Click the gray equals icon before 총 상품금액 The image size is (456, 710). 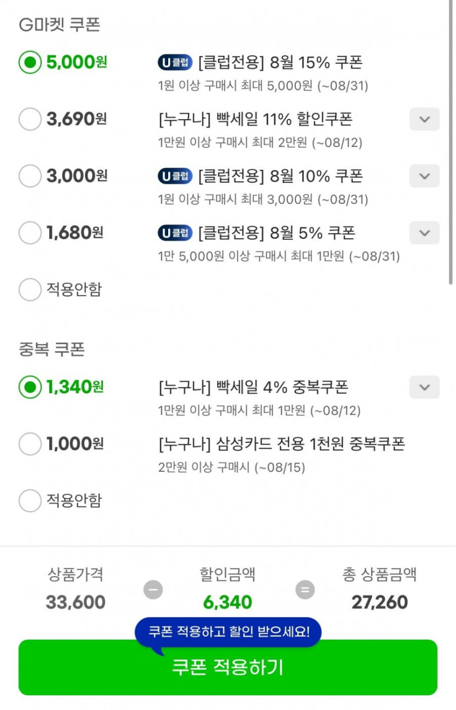305,590
